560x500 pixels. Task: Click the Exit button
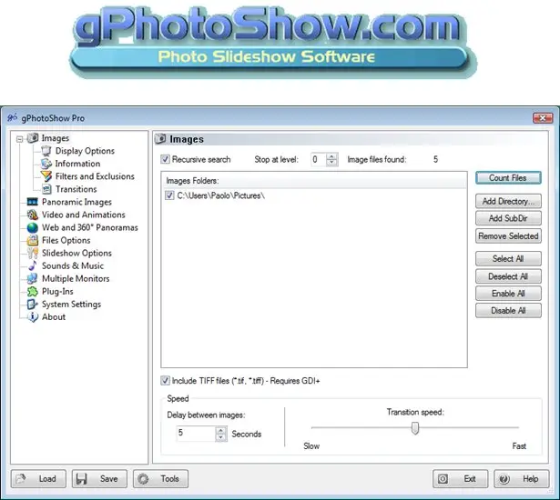(461, 478)
